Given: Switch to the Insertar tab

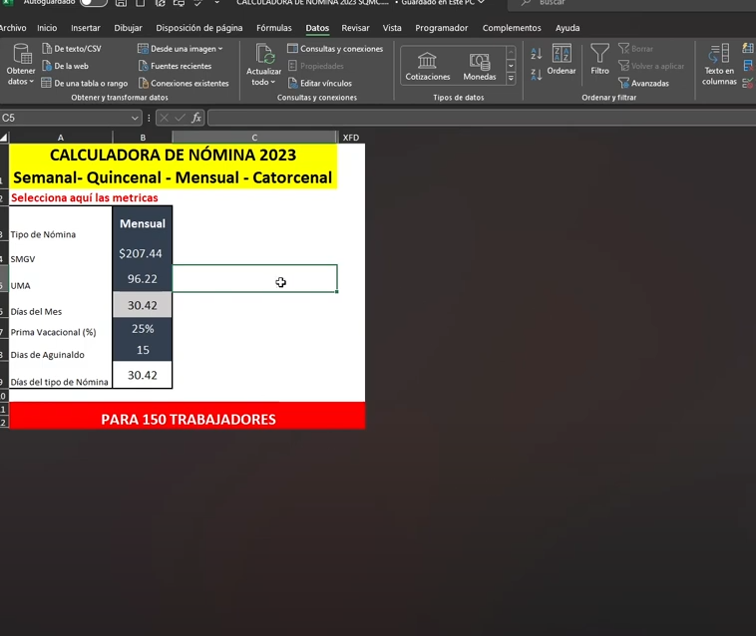Looking at the screenshot, I should point(86,28).
